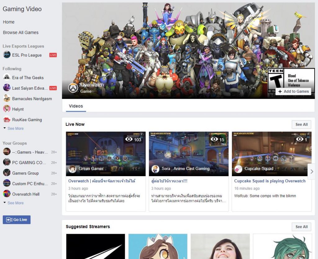Click Add to Games button

(294, 92)
